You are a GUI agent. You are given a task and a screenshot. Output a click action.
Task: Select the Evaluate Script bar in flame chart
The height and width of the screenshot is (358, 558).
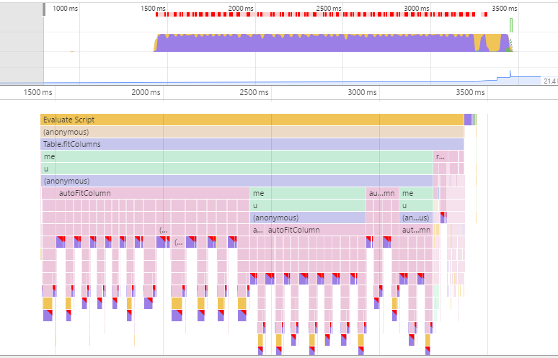pyautogui.click(x=252, y=120)
